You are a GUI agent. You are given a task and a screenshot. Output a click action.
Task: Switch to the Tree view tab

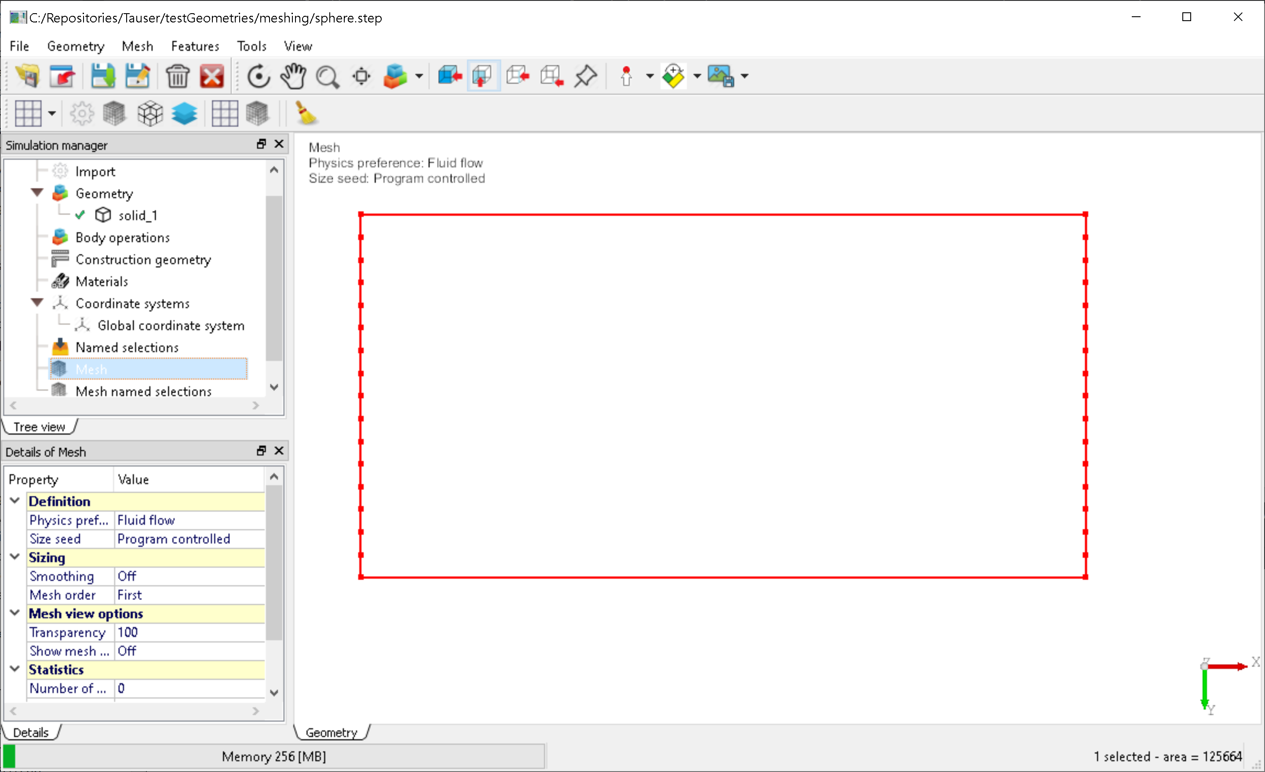[39, 427]
